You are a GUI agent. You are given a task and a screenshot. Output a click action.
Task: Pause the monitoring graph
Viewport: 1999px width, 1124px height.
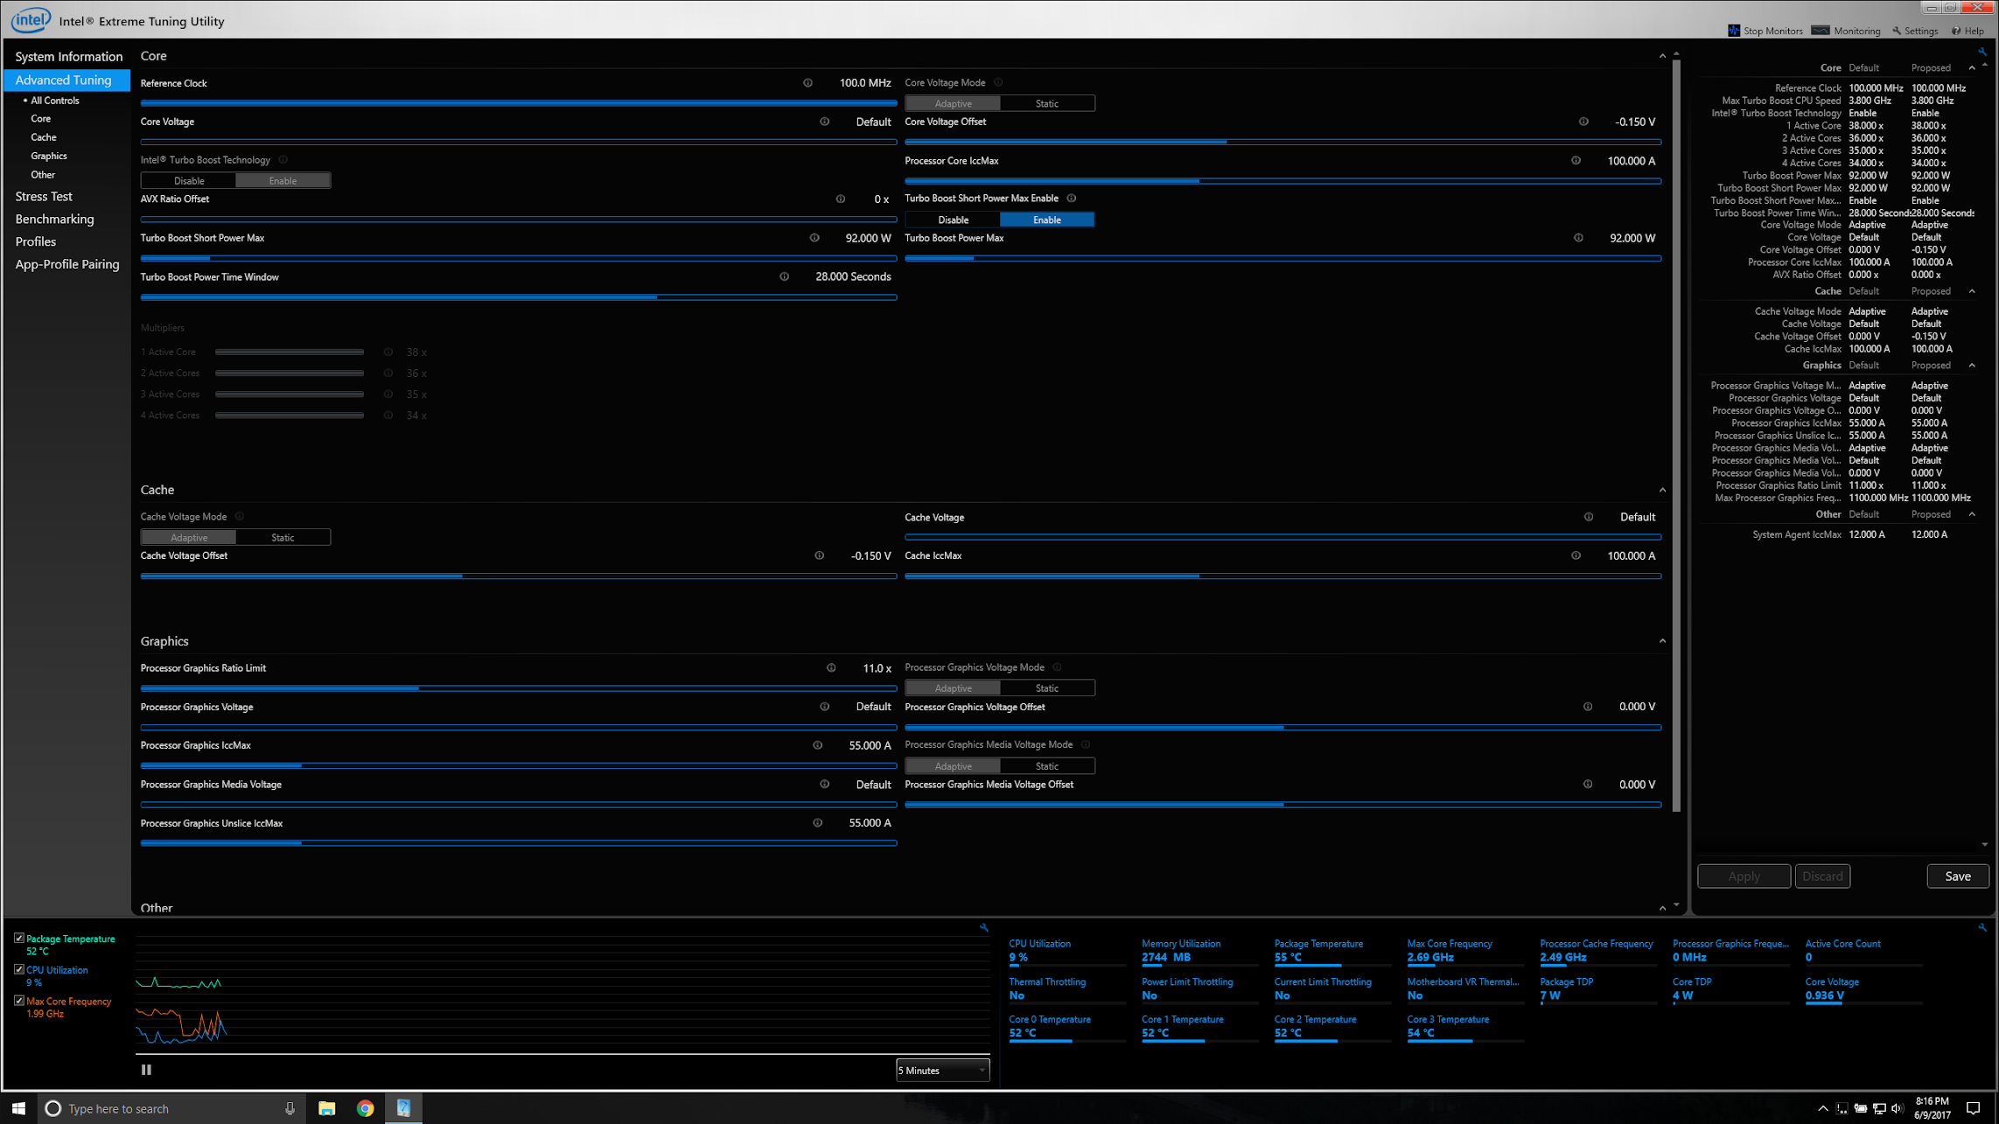146,1070
